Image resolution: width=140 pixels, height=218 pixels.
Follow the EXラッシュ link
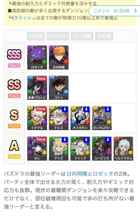pyautogui.click(x=24, y=18)
